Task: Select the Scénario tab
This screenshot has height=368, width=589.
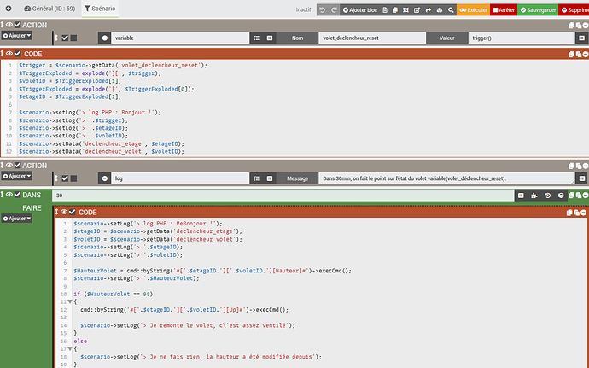Action: [x=100, y=9]
